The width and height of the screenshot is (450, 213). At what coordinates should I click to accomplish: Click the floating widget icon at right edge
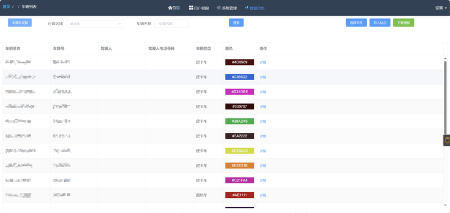(x=447, y=141)
